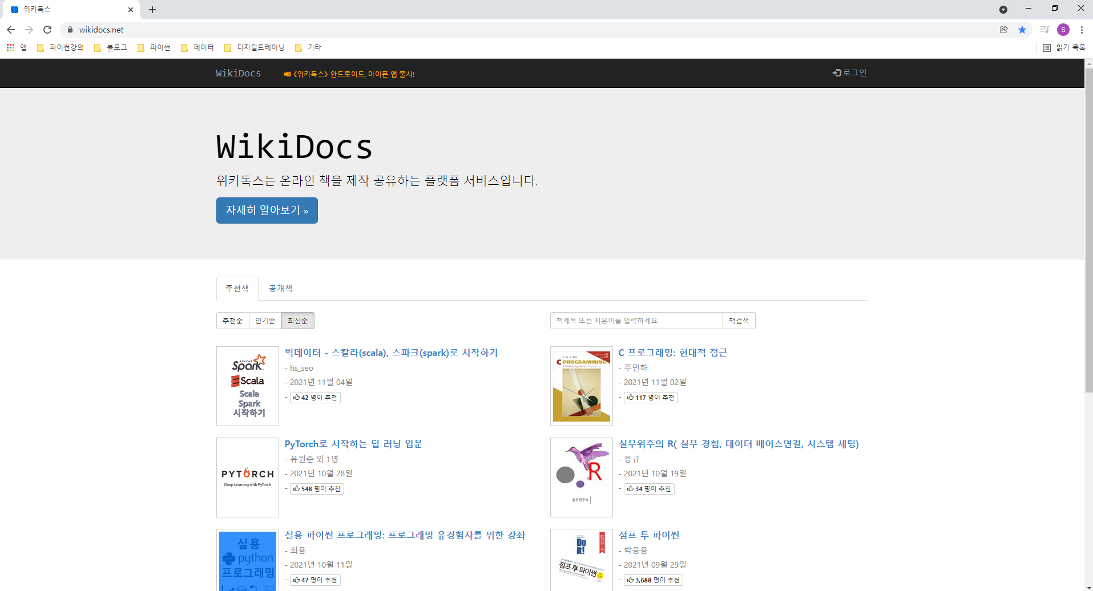Image resolution: width=1093 pixels, height=591 pixels.
Task: Switch to the 공개책 tab
Action: 280,288
